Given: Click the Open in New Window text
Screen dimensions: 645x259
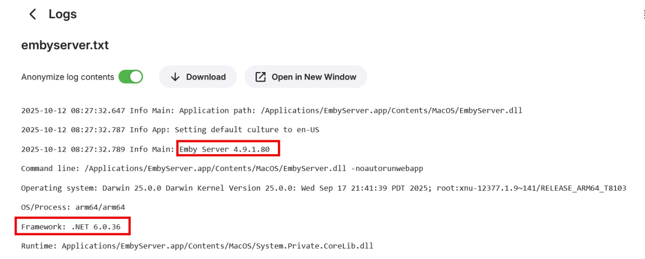Looking at the screenshot, I should click(x=314, y=77).
